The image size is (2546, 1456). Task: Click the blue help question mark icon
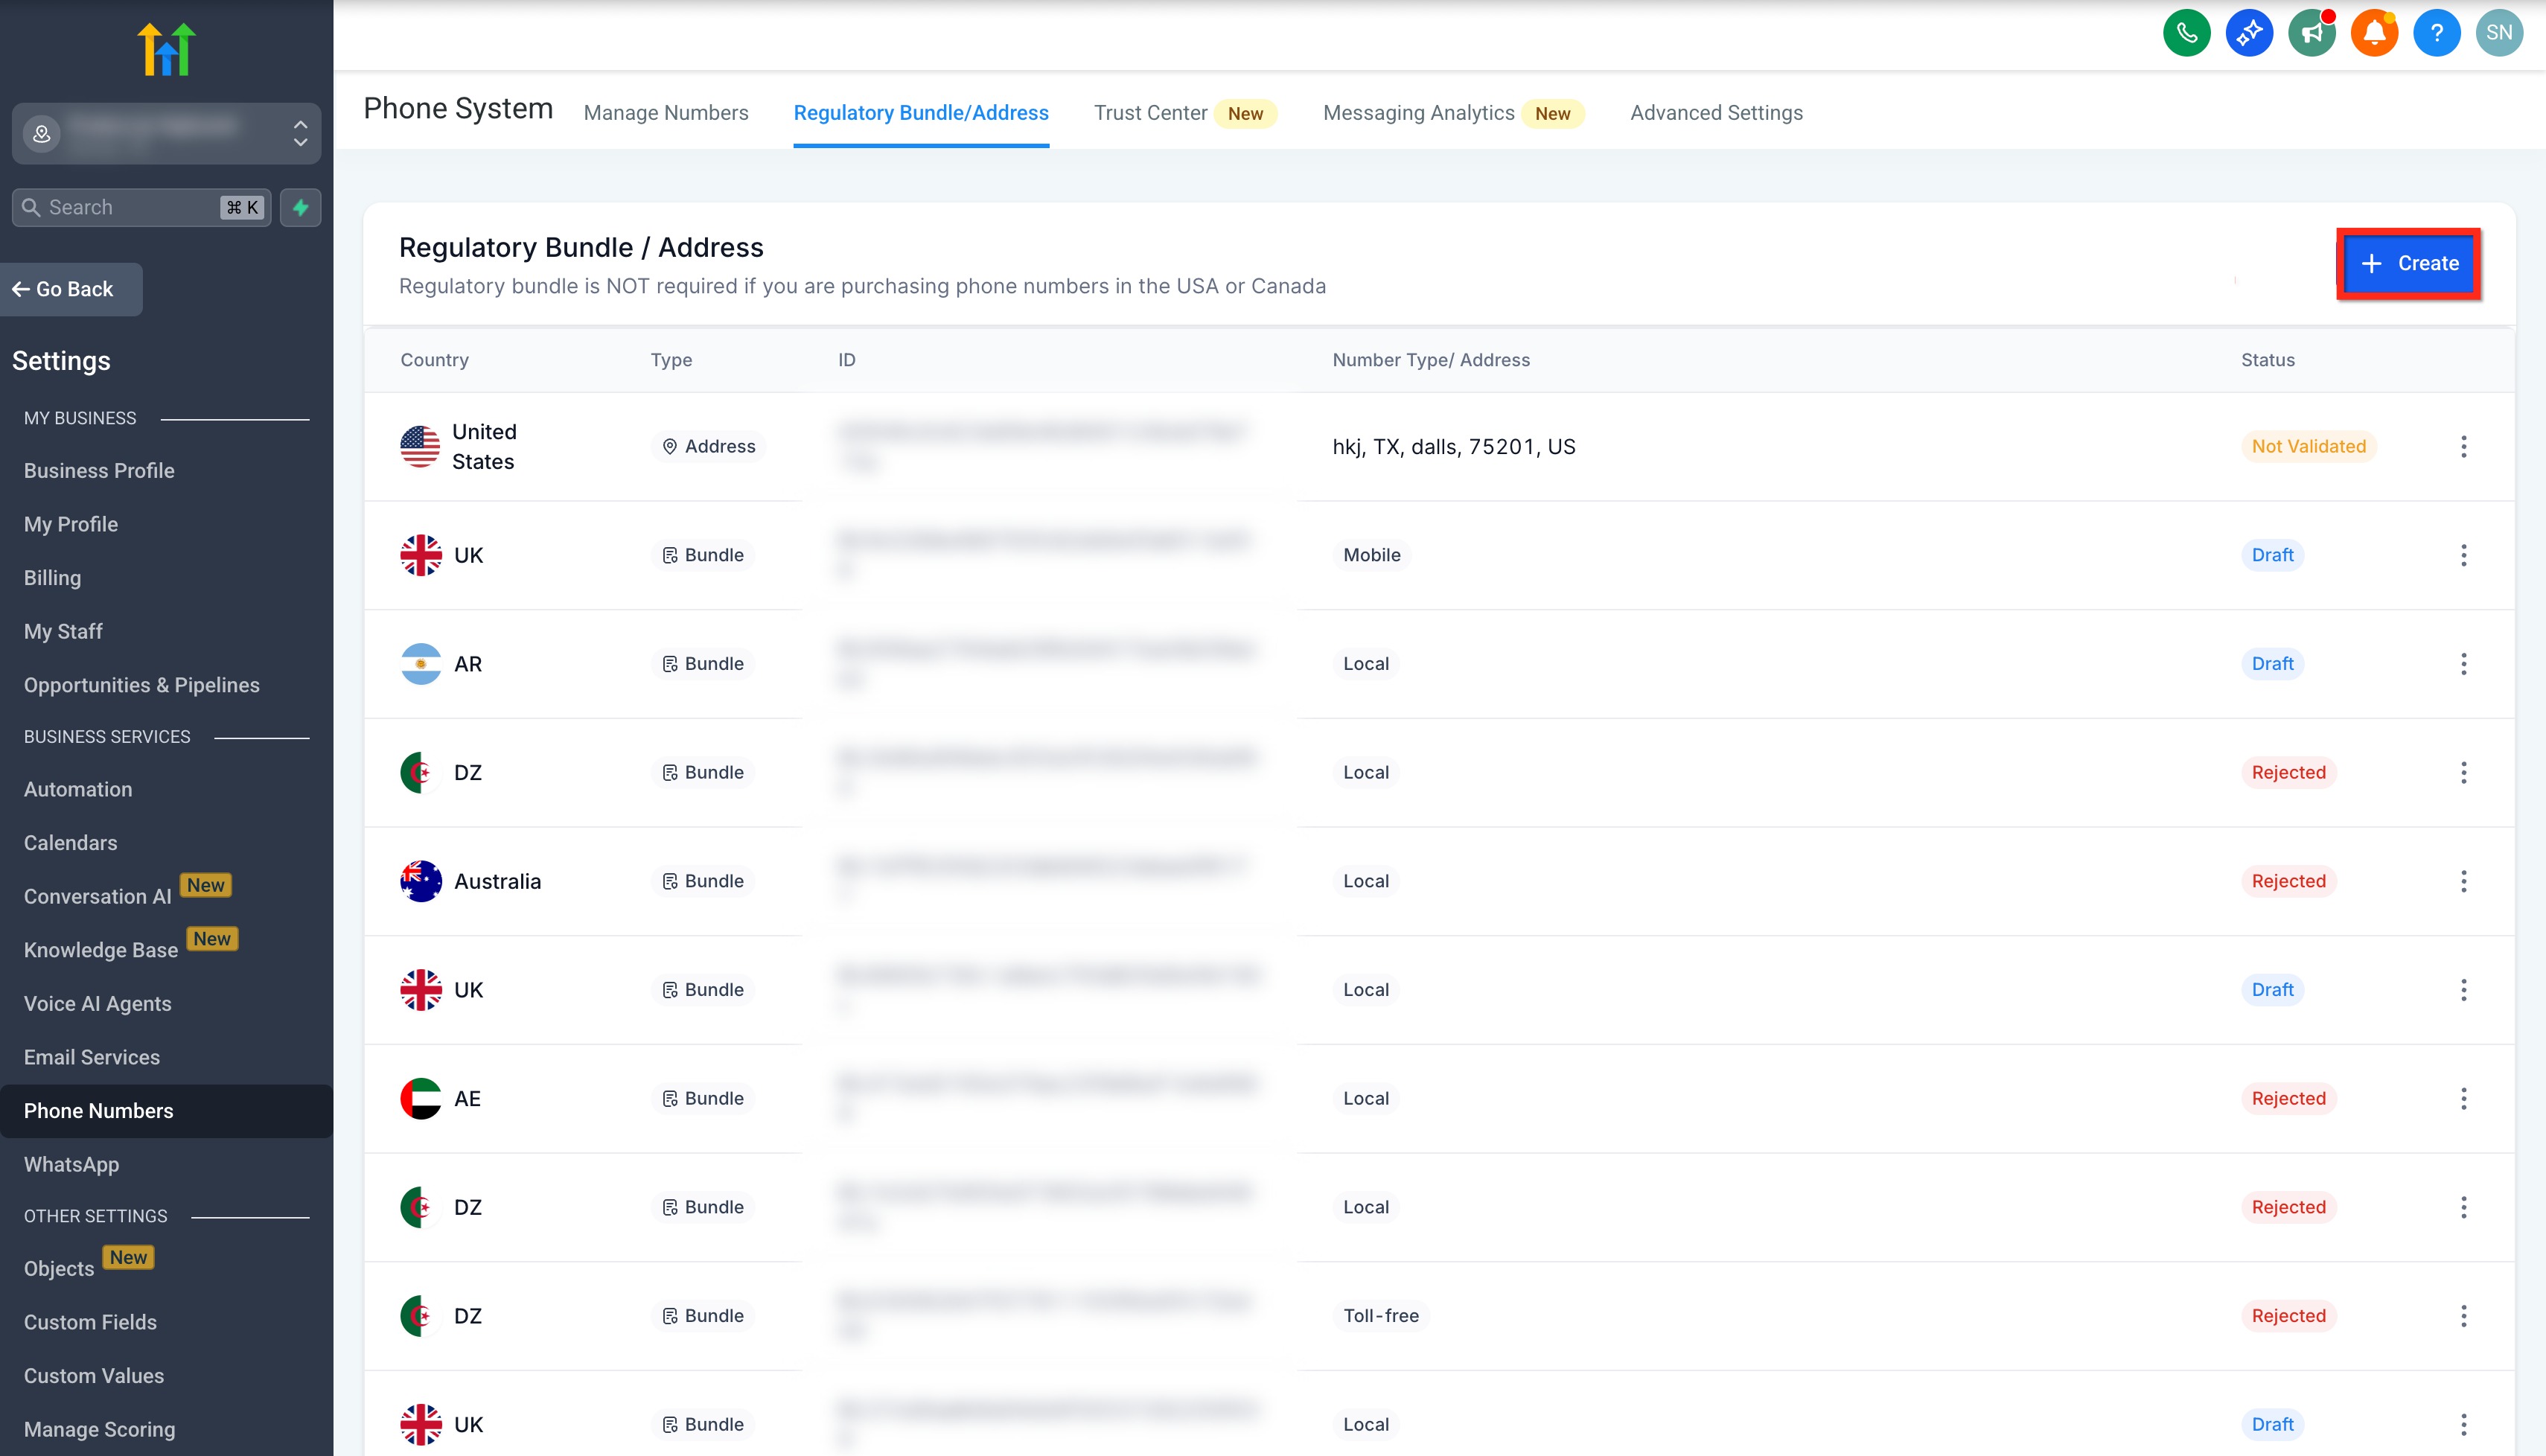point(2436,33)
